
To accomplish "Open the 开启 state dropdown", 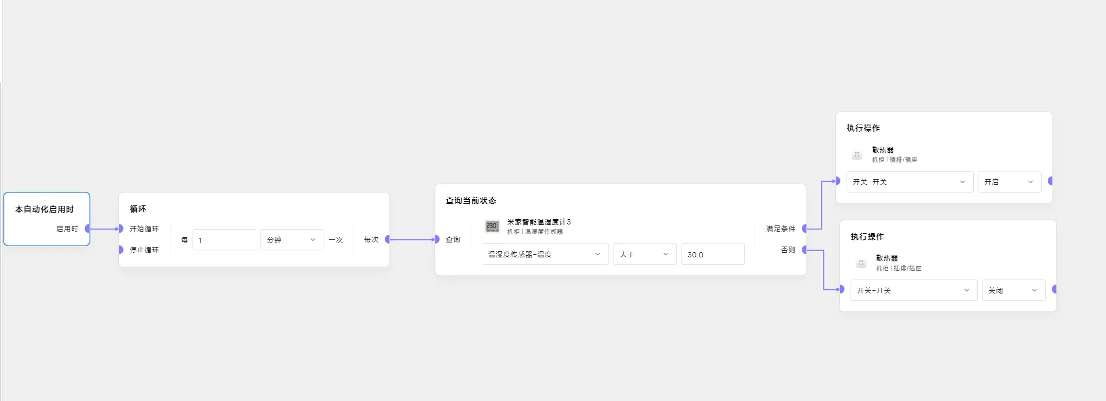I will point(1009,182).
